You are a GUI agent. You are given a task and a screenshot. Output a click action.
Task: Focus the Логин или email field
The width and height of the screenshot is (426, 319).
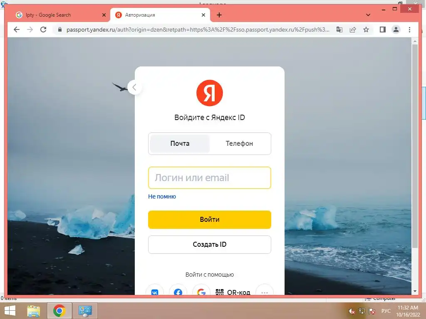tap(210, 178)
